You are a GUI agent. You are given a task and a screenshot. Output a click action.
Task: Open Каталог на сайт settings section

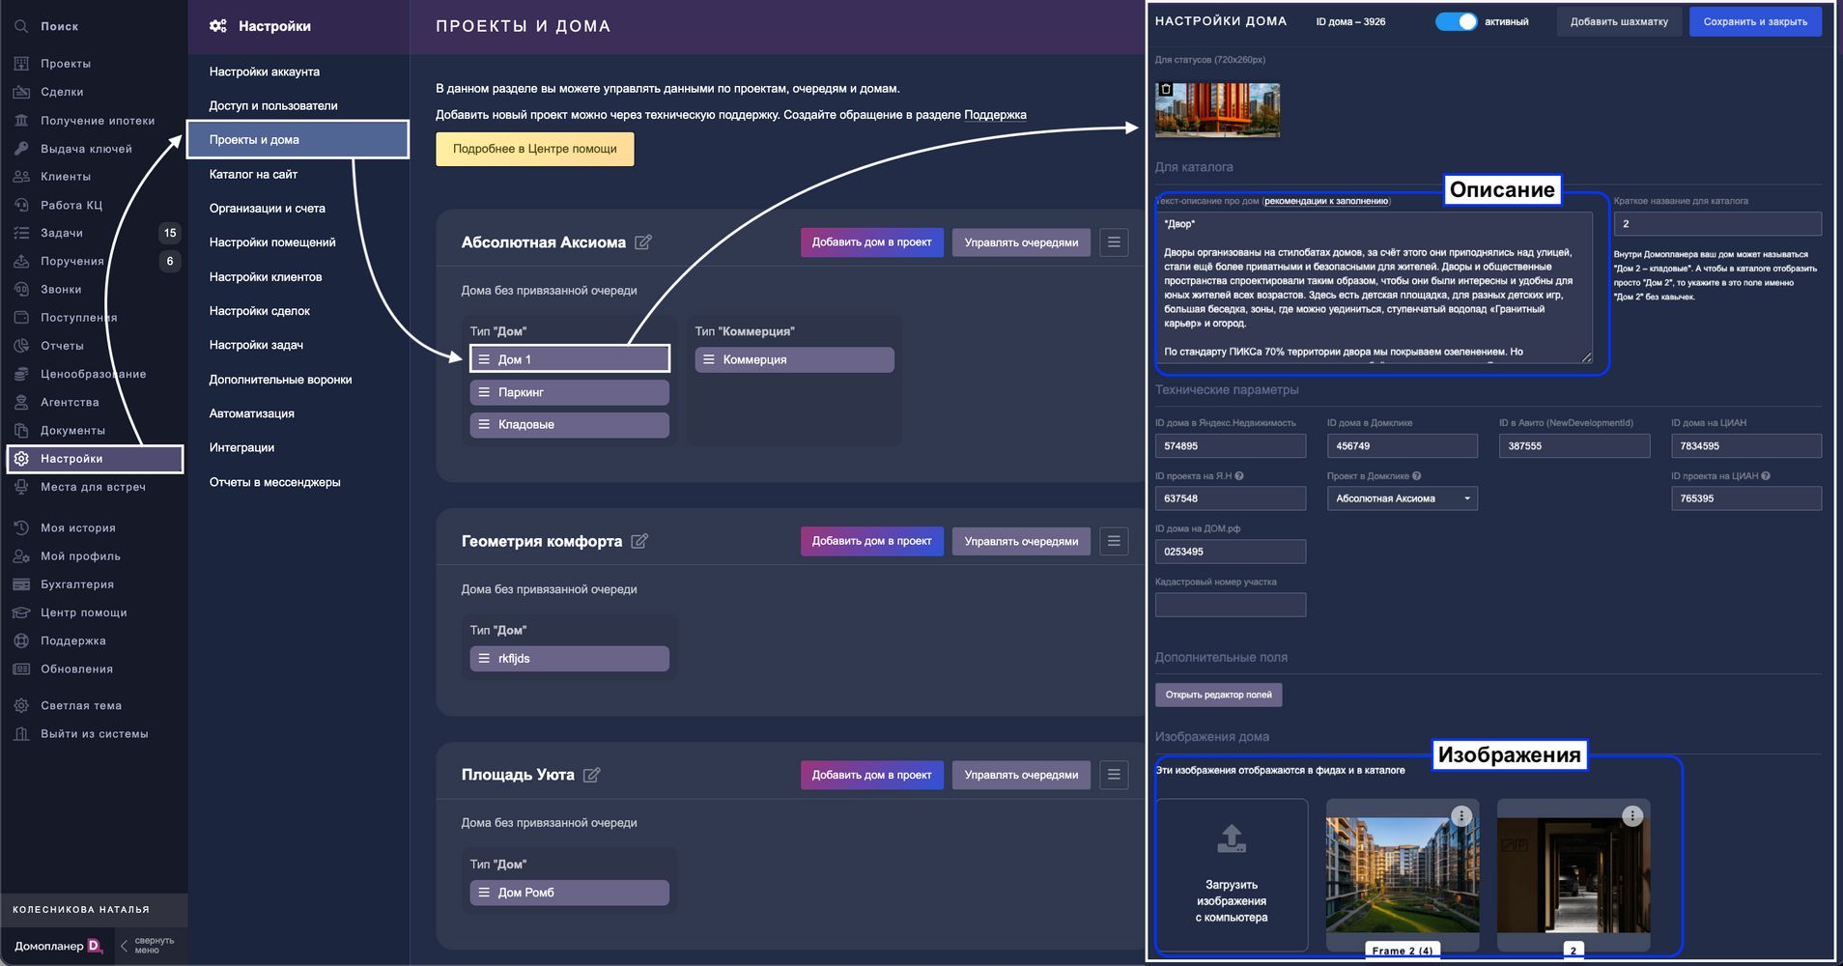pos(253,174)
